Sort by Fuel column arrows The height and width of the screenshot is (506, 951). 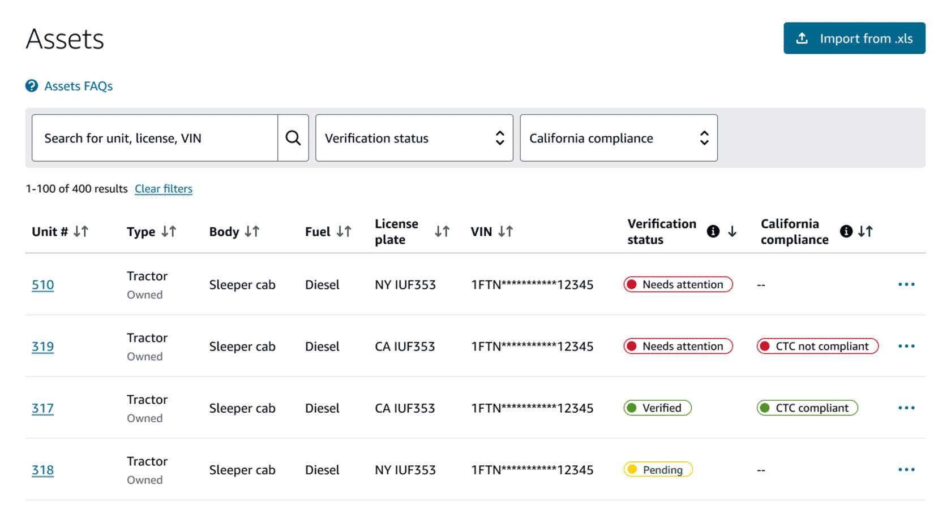[x=344, y=232]
